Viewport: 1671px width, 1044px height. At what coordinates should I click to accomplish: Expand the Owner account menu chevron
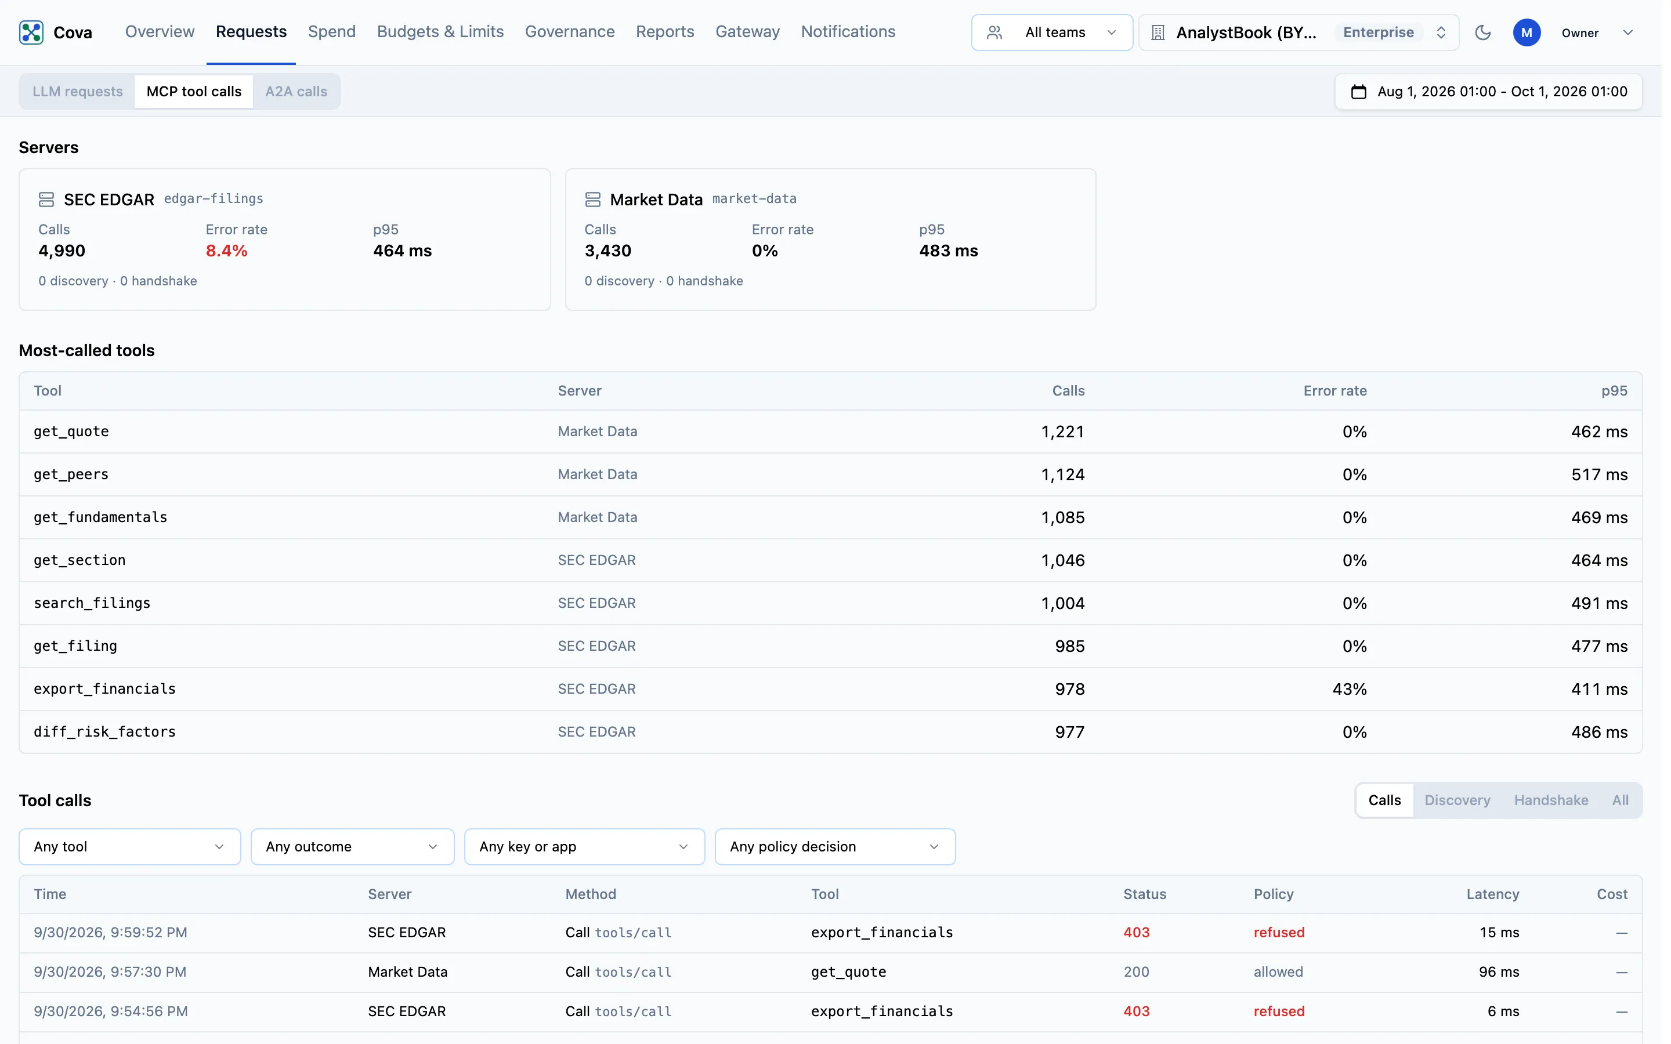1627,32
